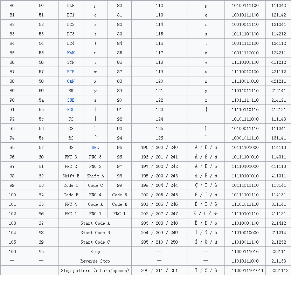Viewport: 291px width, 285px height.
Task: Select the 'Start Code B' cell
Action: [x=95, y=233]
